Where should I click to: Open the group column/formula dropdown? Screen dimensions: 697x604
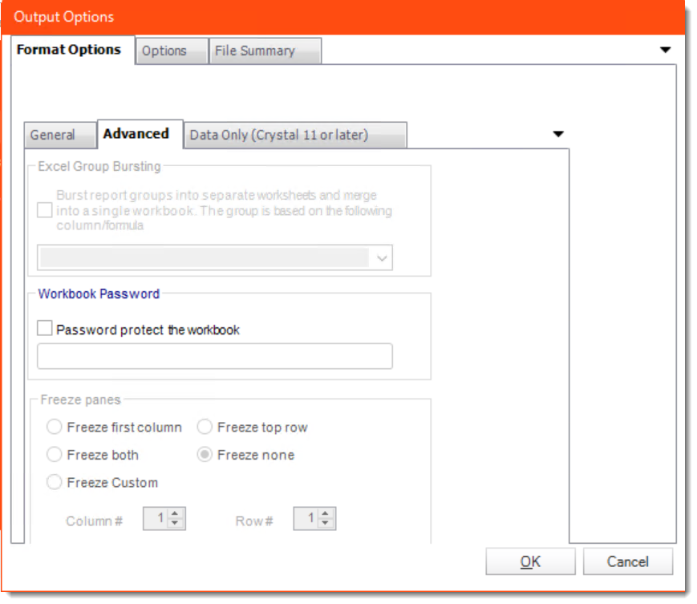(383, 257)
